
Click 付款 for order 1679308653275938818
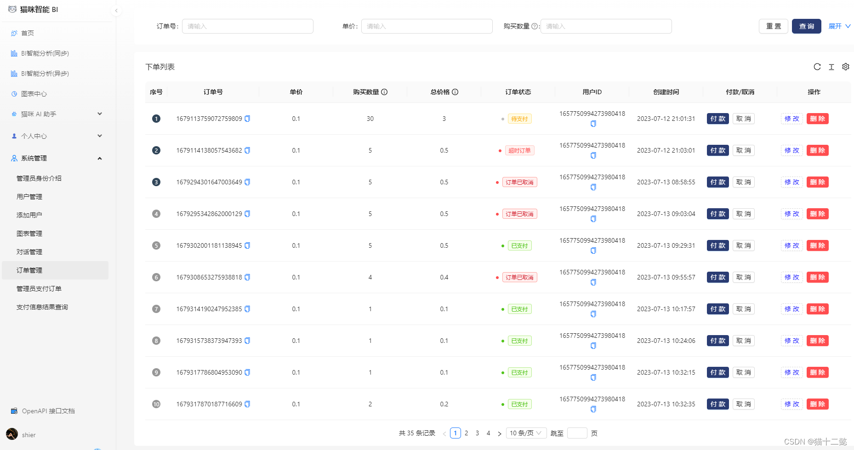[717, 277]
